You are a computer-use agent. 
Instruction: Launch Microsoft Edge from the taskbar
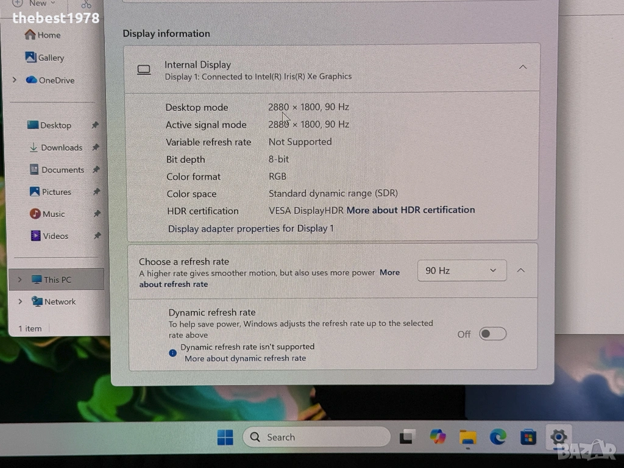[x=498, y=437]
